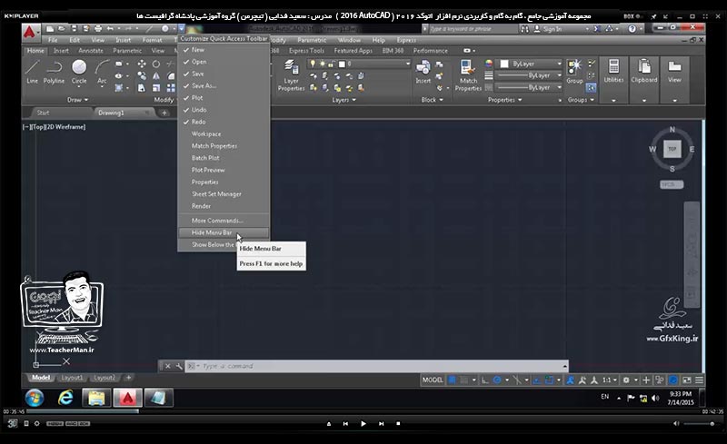The image size is (727, 444).
Task: Open the File menu
Action: tap(53, 40)
